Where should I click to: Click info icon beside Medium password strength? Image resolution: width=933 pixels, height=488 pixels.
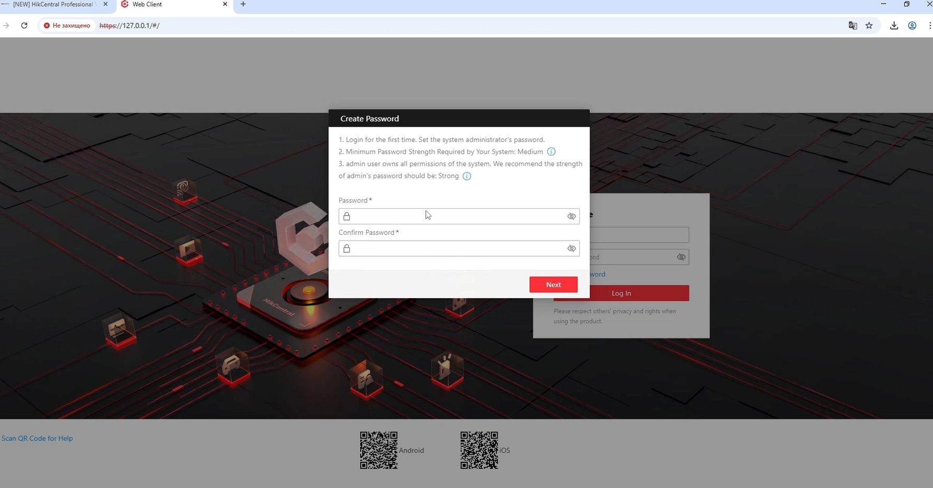pos(551,152)
